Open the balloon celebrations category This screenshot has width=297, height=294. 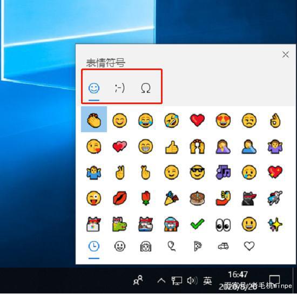172,247
